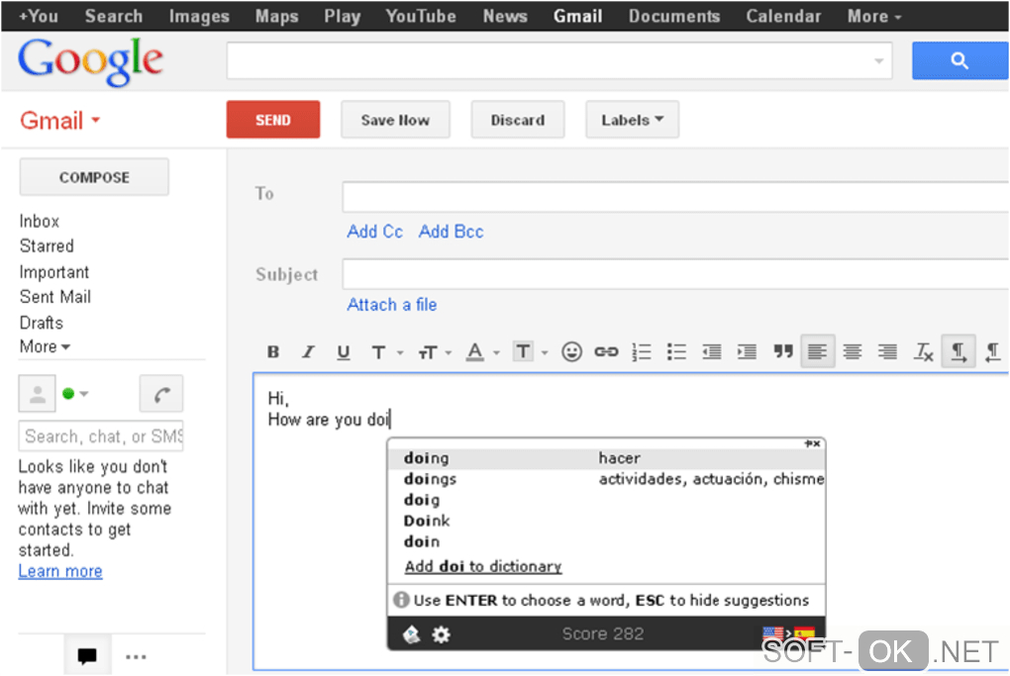Create a bulleted list

676,352
